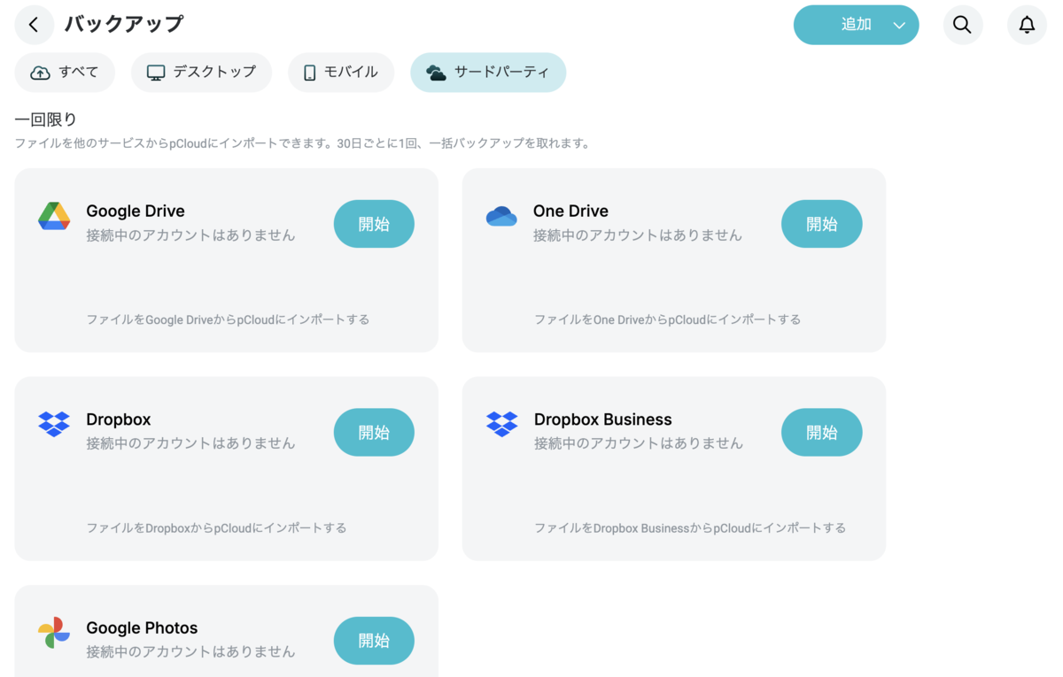
Task: Click ファイルをOne DriveからpCloudにインポートする text
Action: (x=667, y=319)
